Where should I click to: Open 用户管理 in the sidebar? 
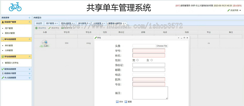click(x=9, y=28)
